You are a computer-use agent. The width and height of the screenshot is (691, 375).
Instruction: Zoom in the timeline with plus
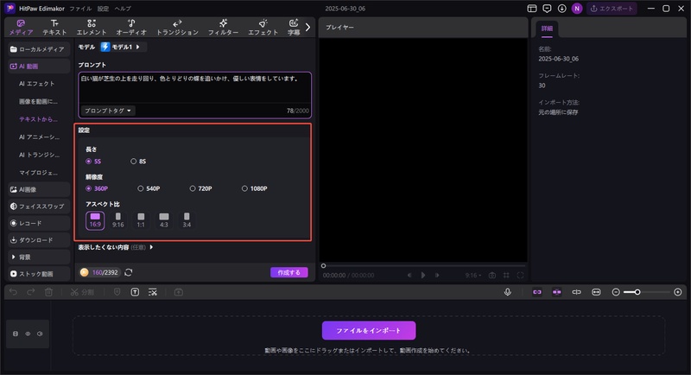678,292
